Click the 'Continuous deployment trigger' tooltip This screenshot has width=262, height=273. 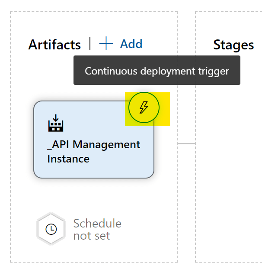[157, 71]
